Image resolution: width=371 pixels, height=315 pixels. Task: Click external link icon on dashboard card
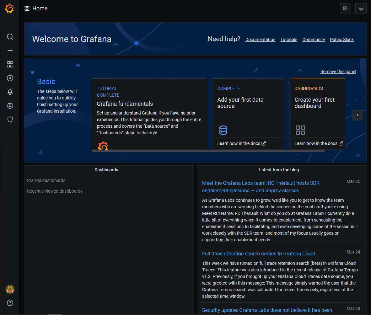click(x=341, y=143)
